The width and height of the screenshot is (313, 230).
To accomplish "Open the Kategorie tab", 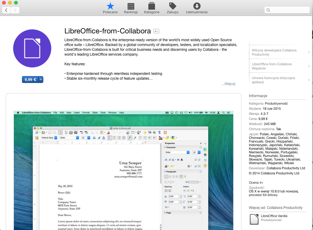I will 152,8.
